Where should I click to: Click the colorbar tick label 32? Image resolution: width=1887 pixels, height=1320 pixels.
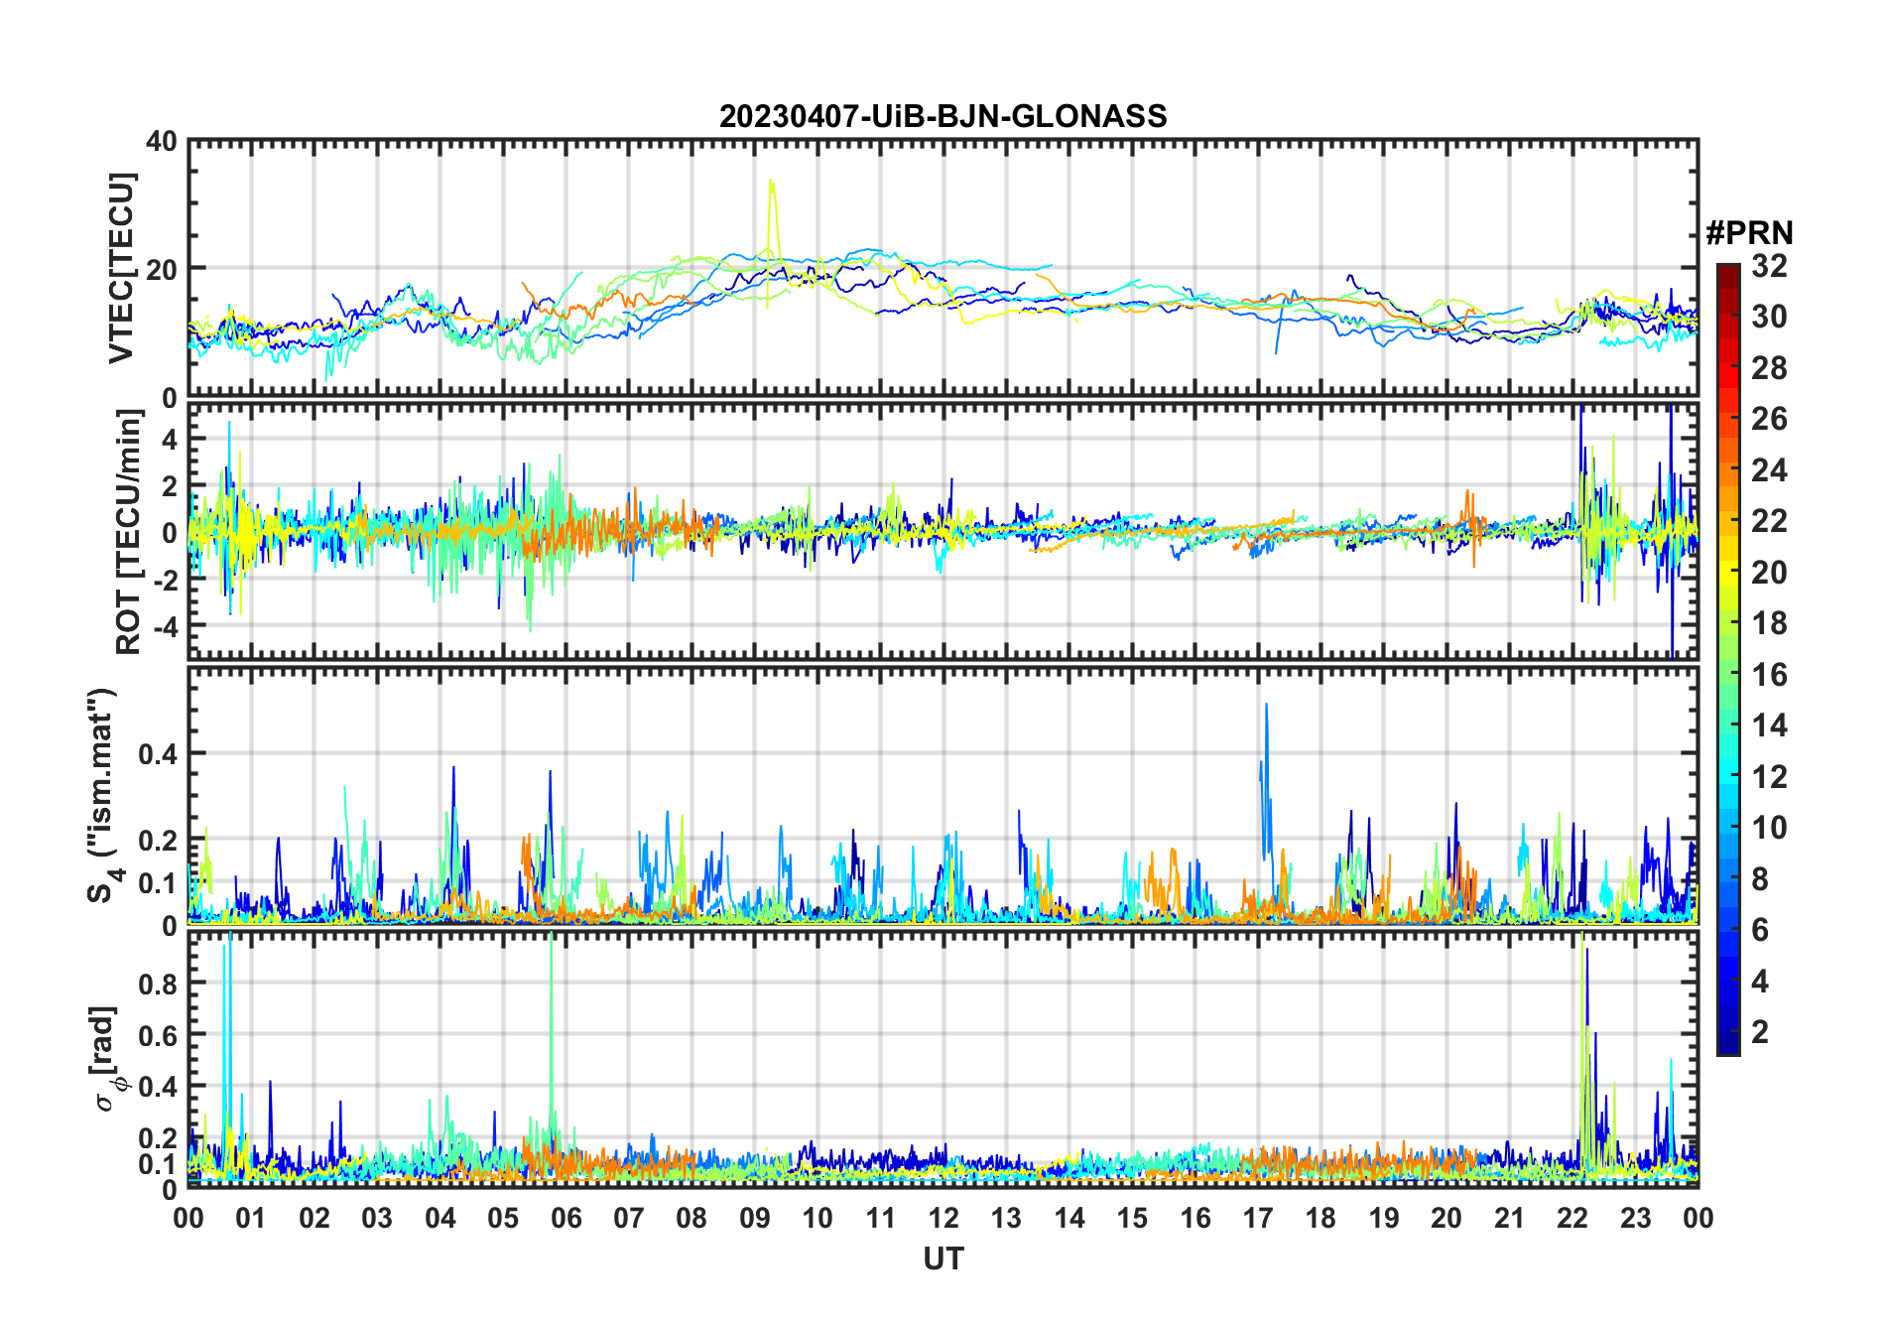coord(1769,266)
